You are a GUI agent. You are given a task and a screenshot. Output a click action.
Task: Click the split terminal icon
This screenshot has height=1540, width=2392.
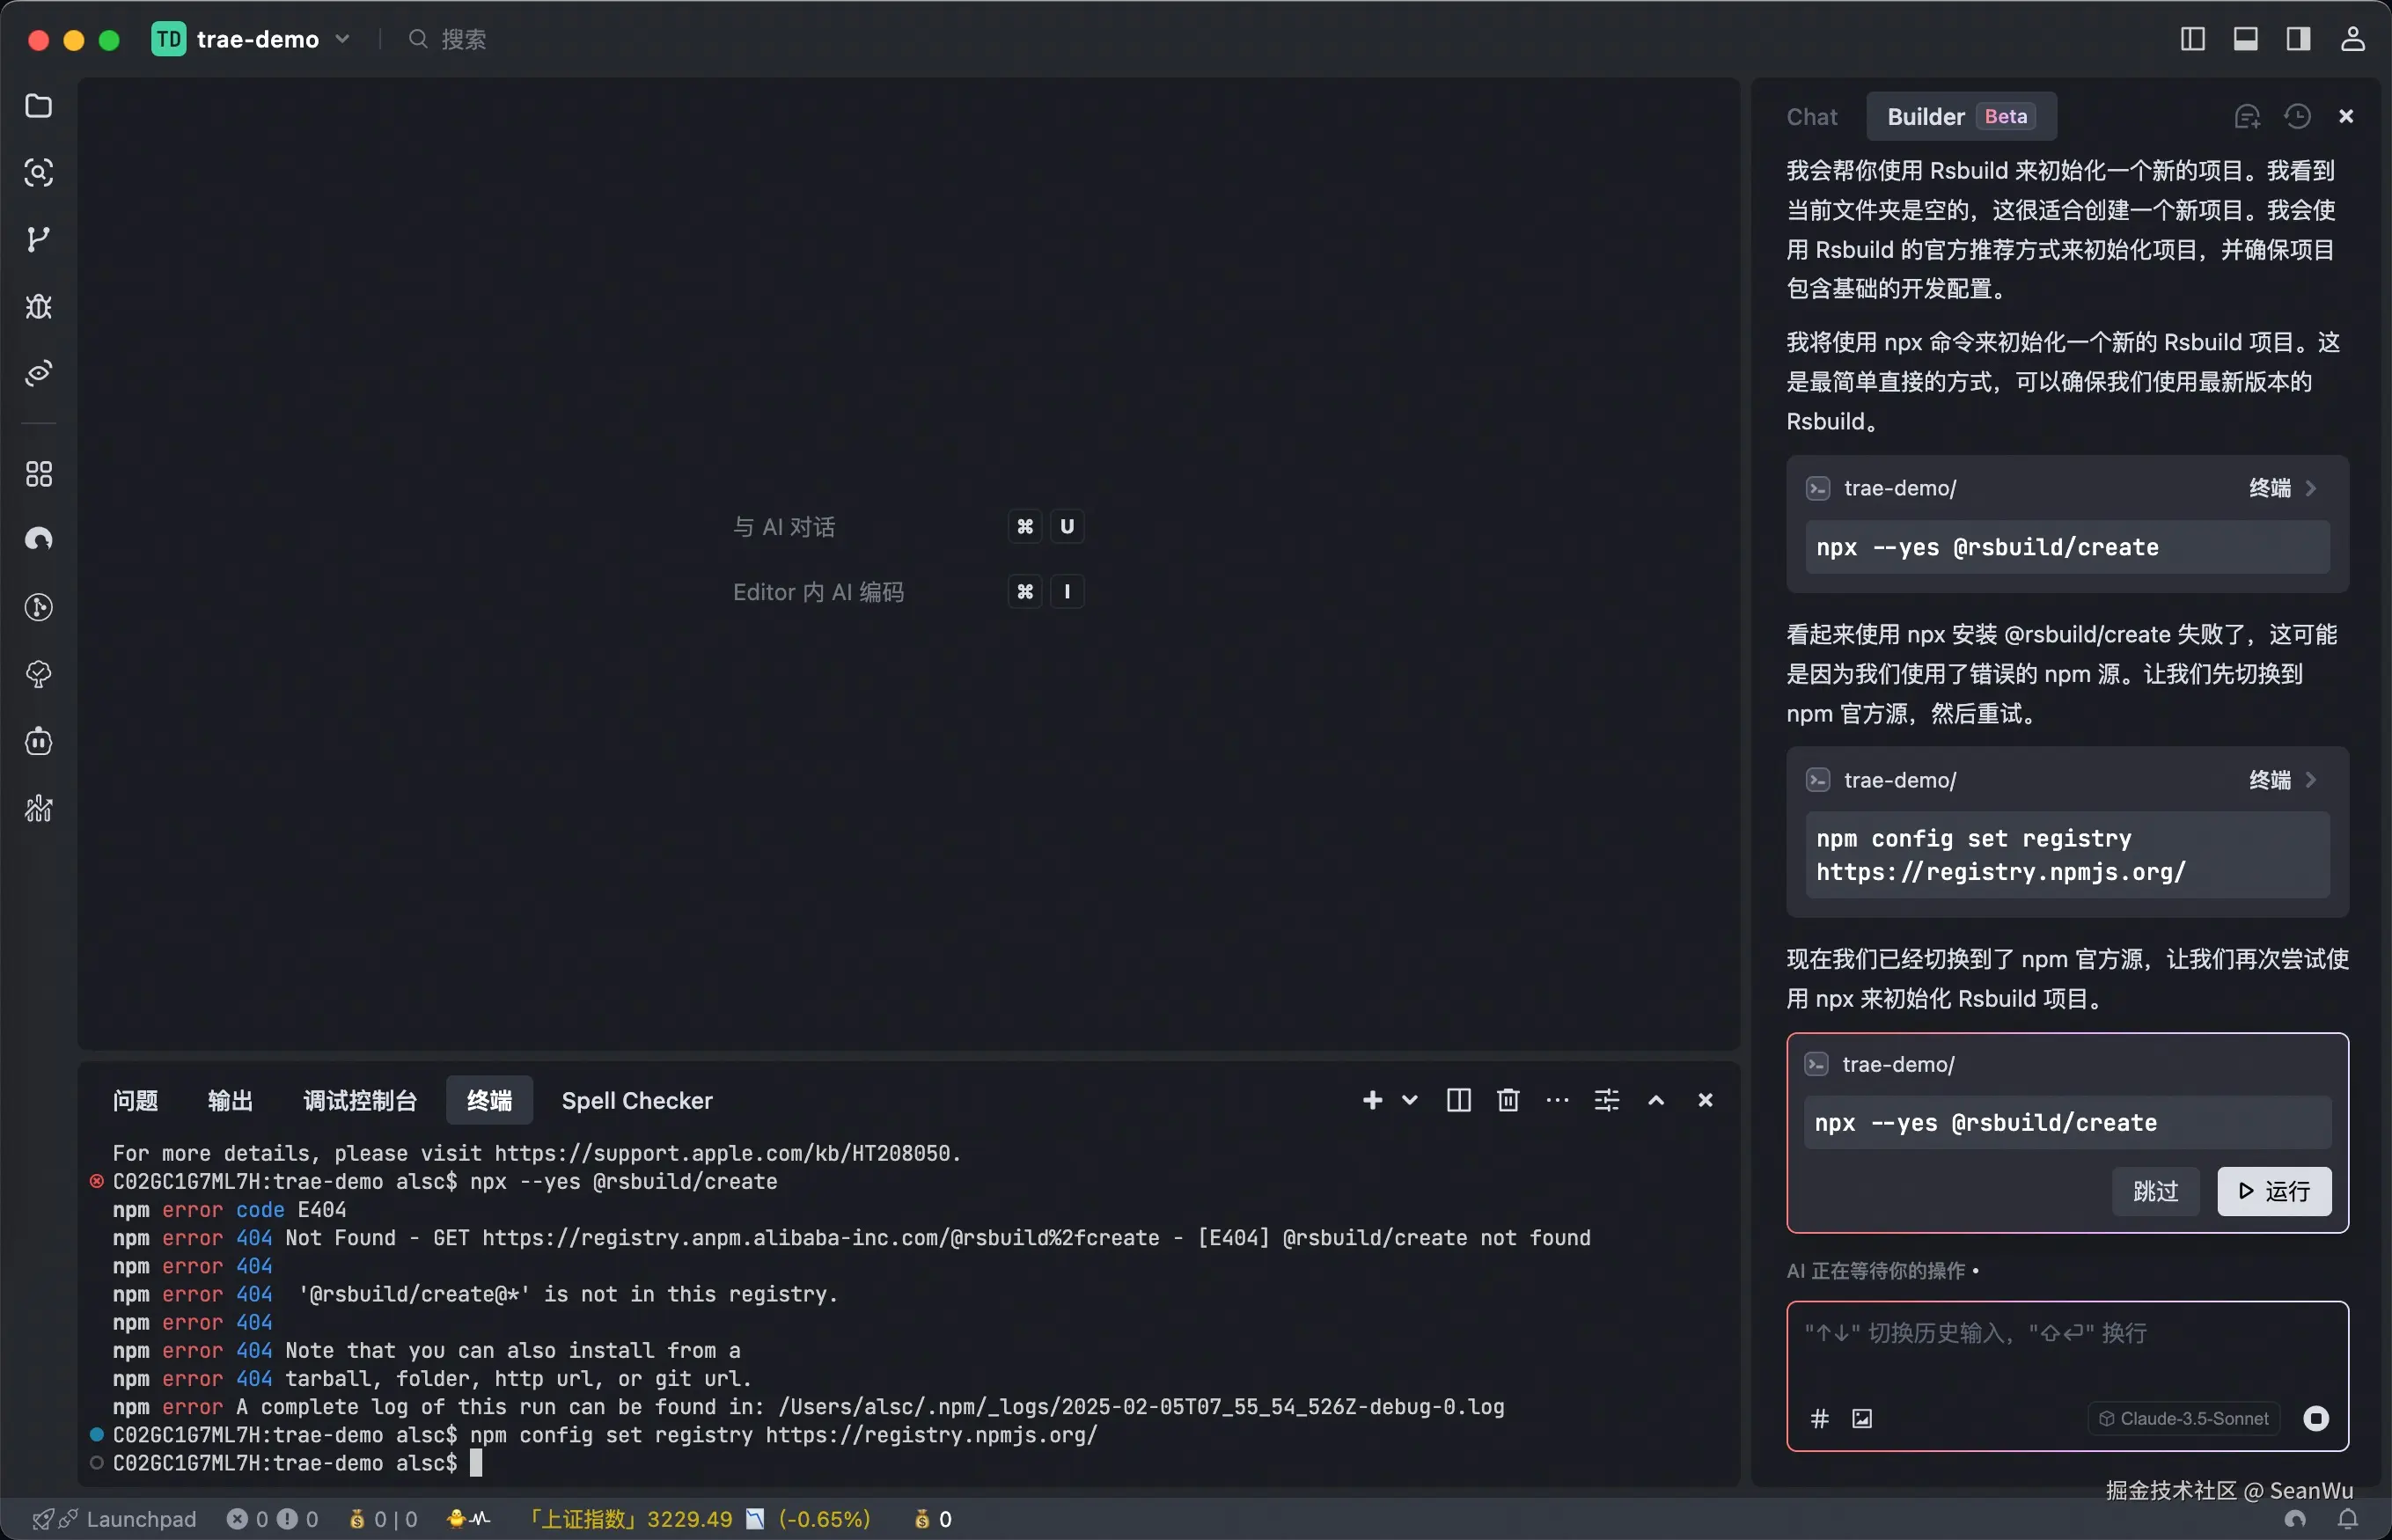click(1458, 1100)
